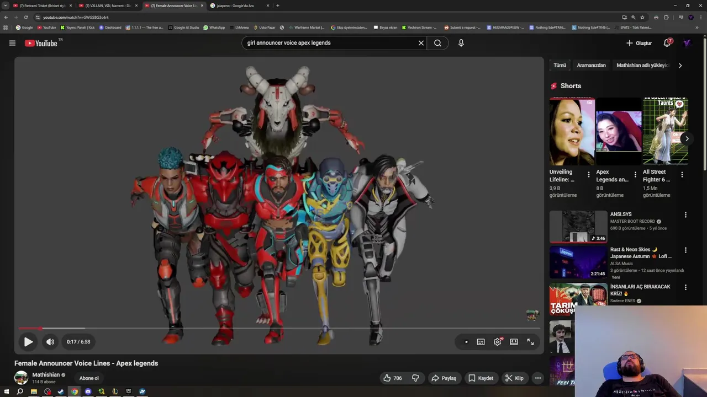Open the account avatar menu
Screen dimensions: 707x397
point(687,43)
